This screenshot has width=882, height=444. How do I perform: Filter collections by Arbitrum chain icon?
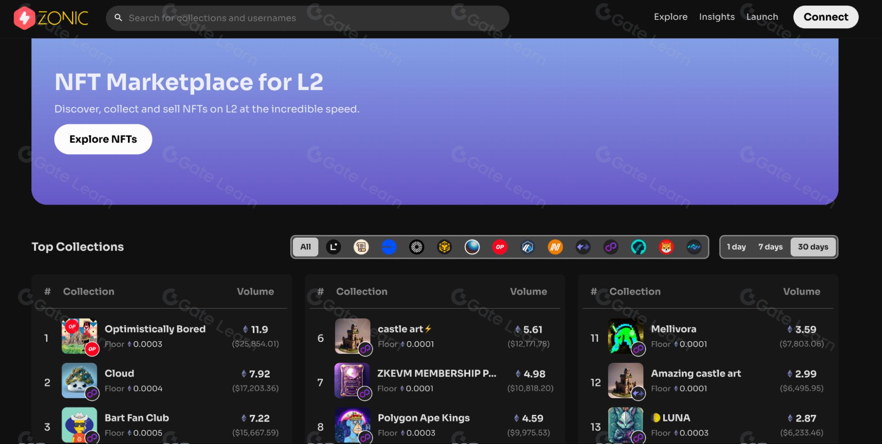pos(527,247)
